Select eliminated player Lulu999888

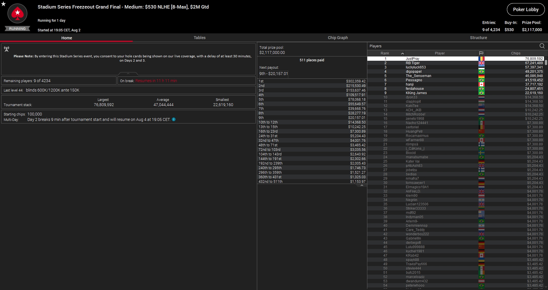point(456,247)
